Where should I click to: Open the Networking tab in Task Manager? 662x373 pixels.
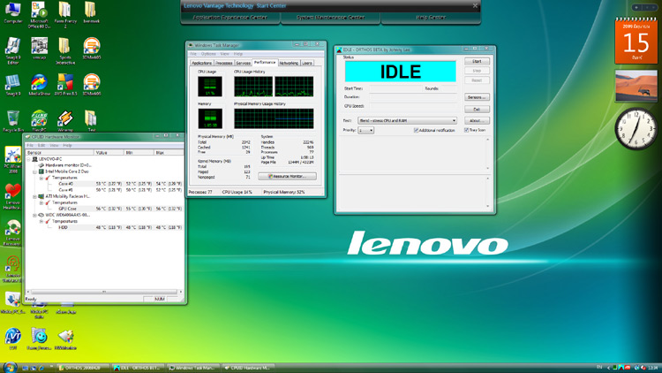tap(289, 63)
